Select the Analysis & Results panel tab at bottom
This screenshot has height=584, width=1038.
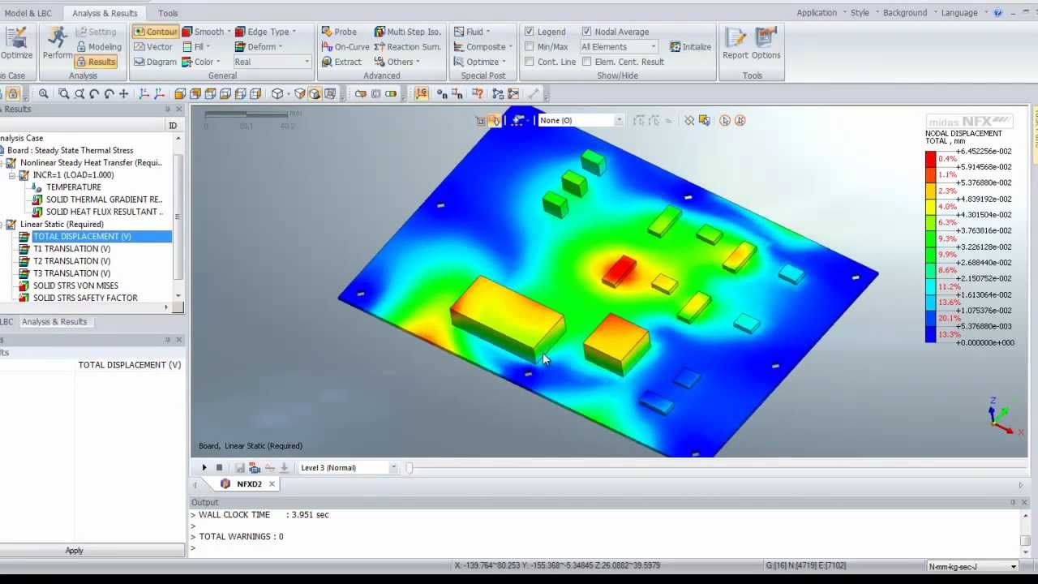pyautogui.click(x=54, y=322)
